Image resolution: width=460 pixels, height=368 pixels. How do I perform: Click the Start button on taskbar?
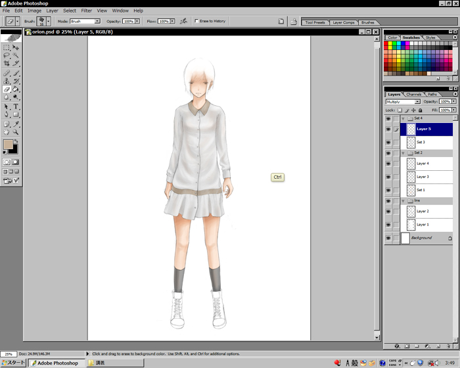(12, 363)
